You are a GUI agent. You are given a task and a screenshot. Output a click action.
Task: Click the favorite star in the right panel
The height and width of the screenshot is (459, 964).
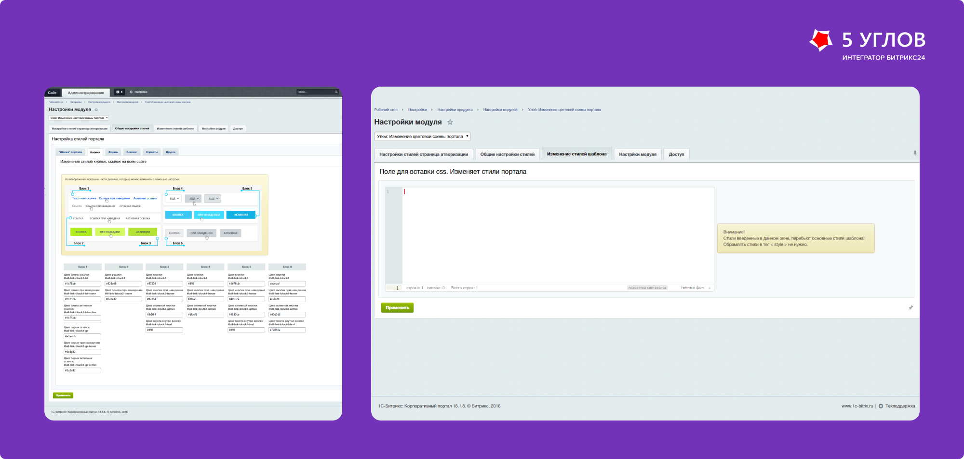450,122
